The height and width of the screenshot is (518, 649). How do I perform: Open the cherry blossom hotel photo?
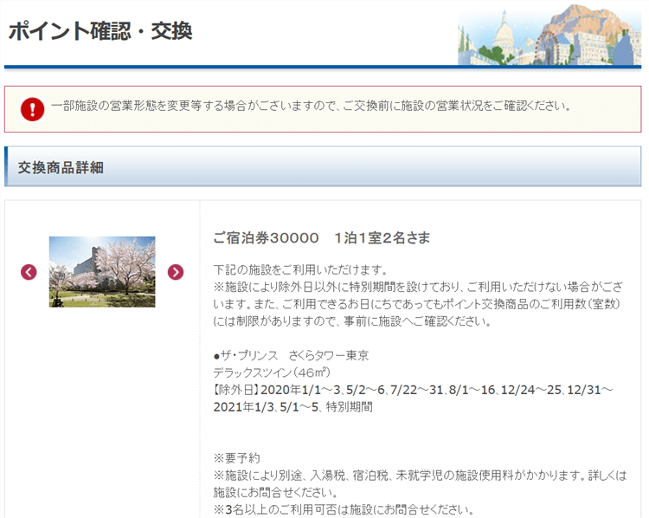coord(102,272)
